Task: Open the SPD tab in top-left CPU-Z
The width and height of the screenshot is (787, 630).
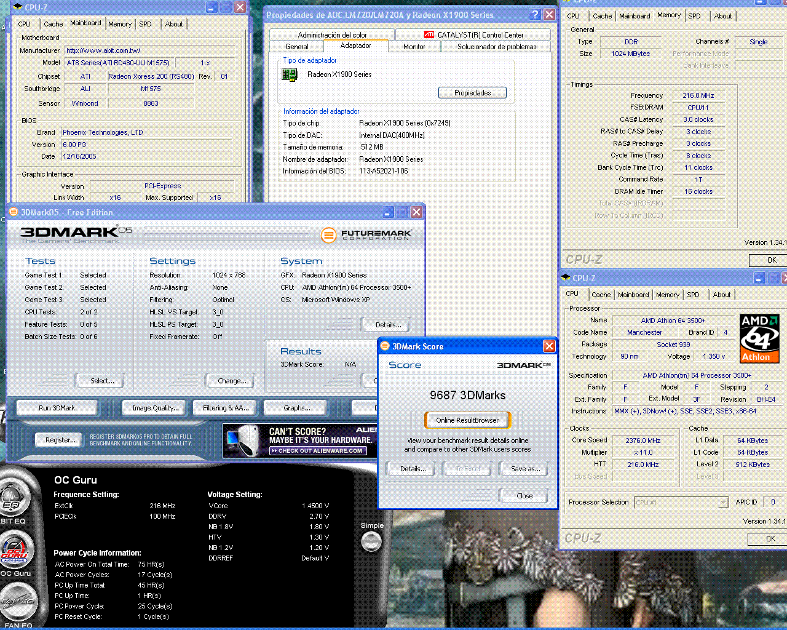Action: coord(145,24)
